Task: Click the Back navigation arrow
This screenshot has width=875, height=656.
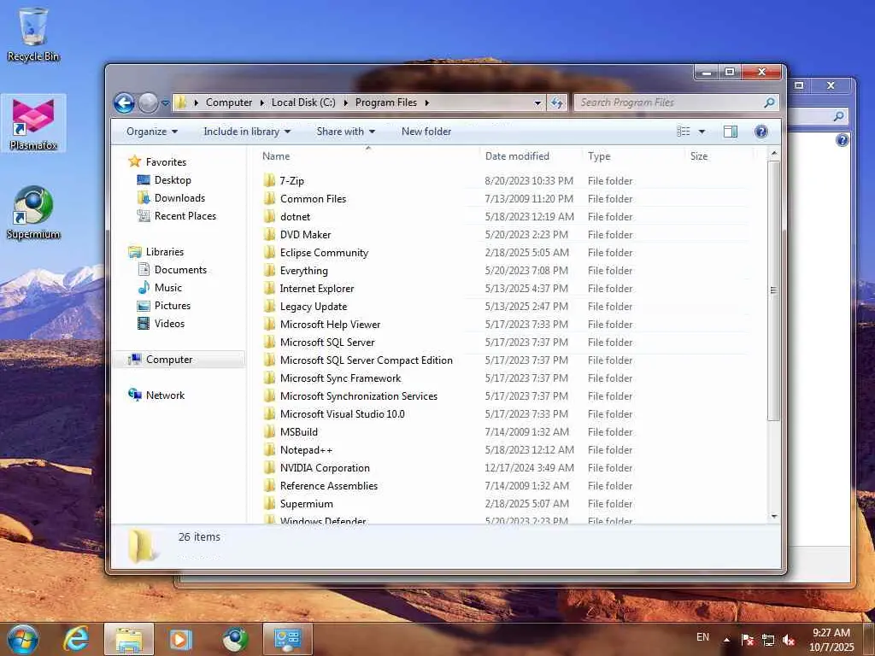Action: tap(124, 102)
